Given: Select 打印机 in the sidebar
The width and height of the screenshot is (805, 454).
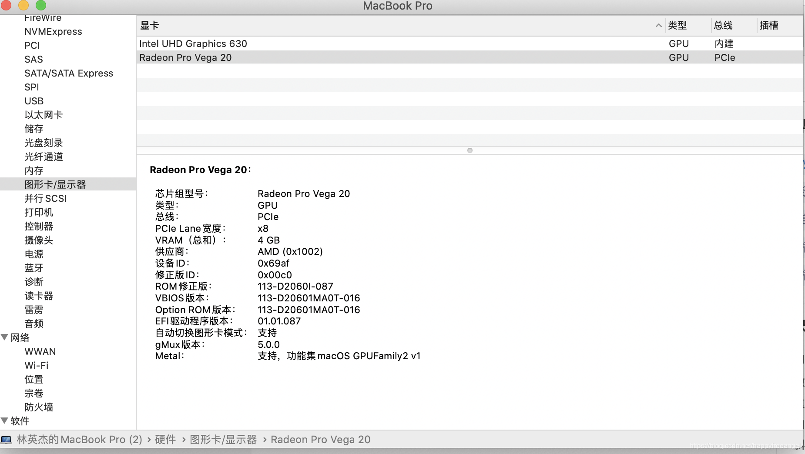Looking at the screenshot, I should [x=39, y=213].
